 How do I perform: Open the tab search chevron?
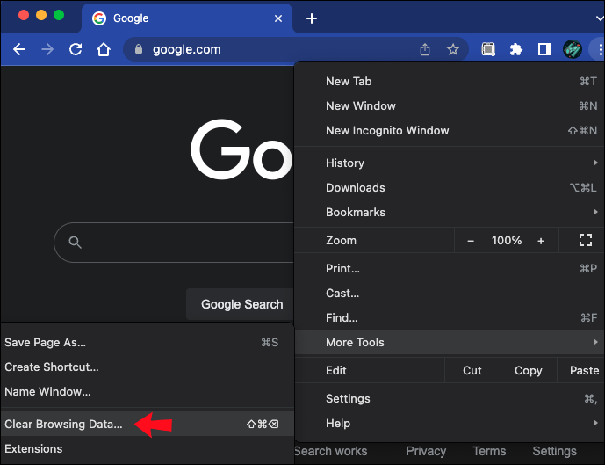pyautogui.click(x=600, y=18)
